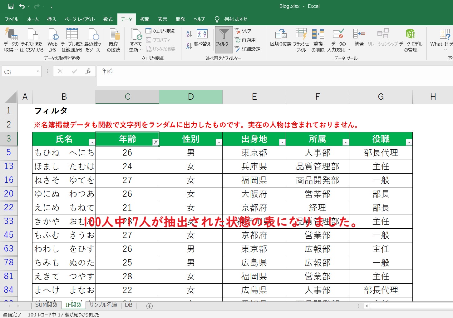The height and width of the screenshot is (318, 453).
Task: Add a new sheet with plus button
Action: pyautogui.click(x=150, y=306)
